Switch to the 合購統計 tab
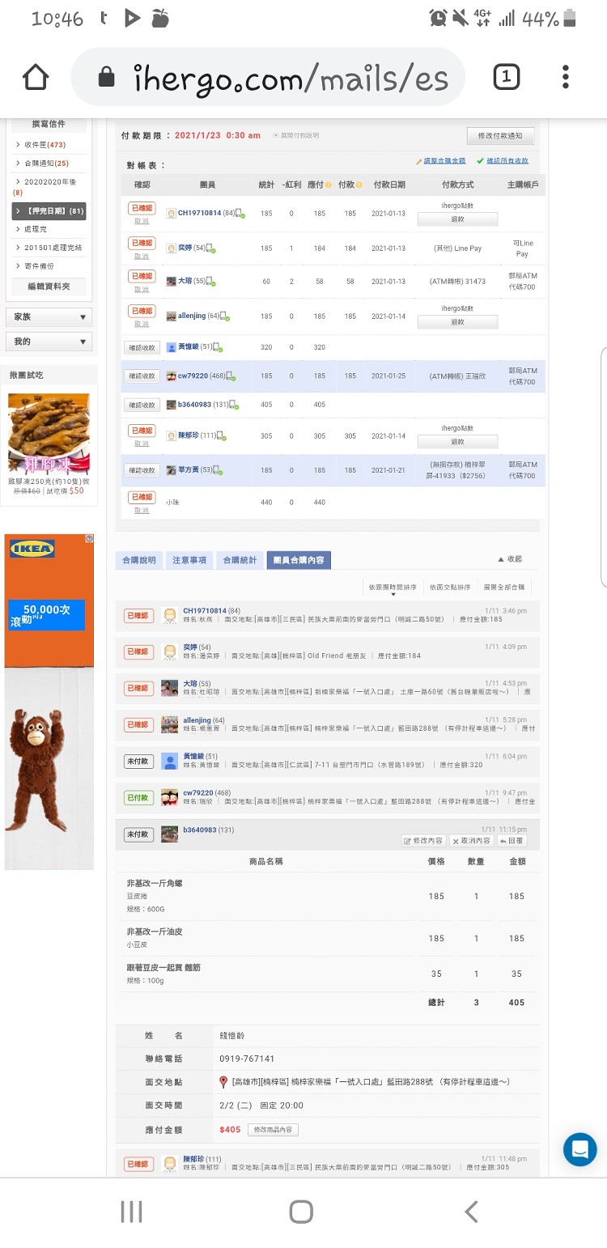This screenshot has width=607, height=1248. tap(240, 560)
